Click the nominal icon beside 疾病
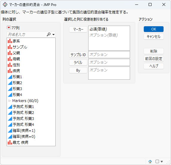The height and width of the screenshot is (165, 171). tap(10, 71)
